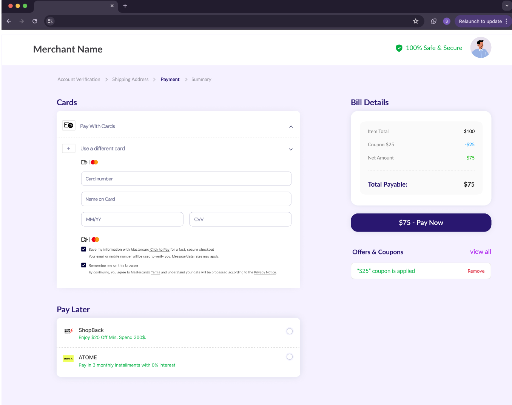This screenshot has width=512, height=405.
Task: Click the ATOME logo icon
Action: pyautogui.click(x=68, y=359)
